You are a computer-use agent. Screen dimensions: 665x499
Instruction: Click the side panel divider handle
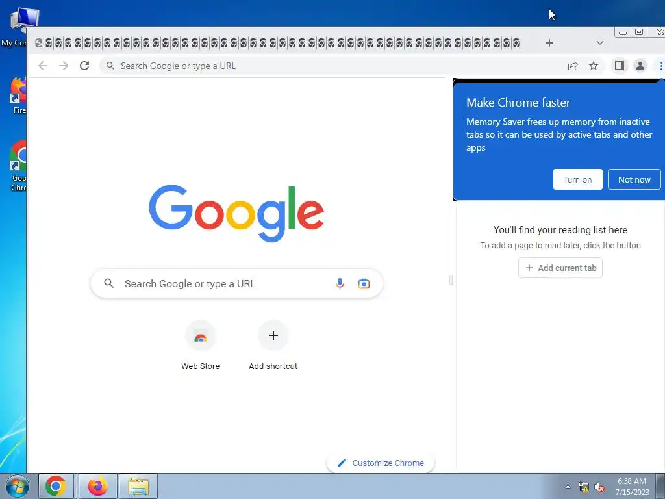point(451,280)
